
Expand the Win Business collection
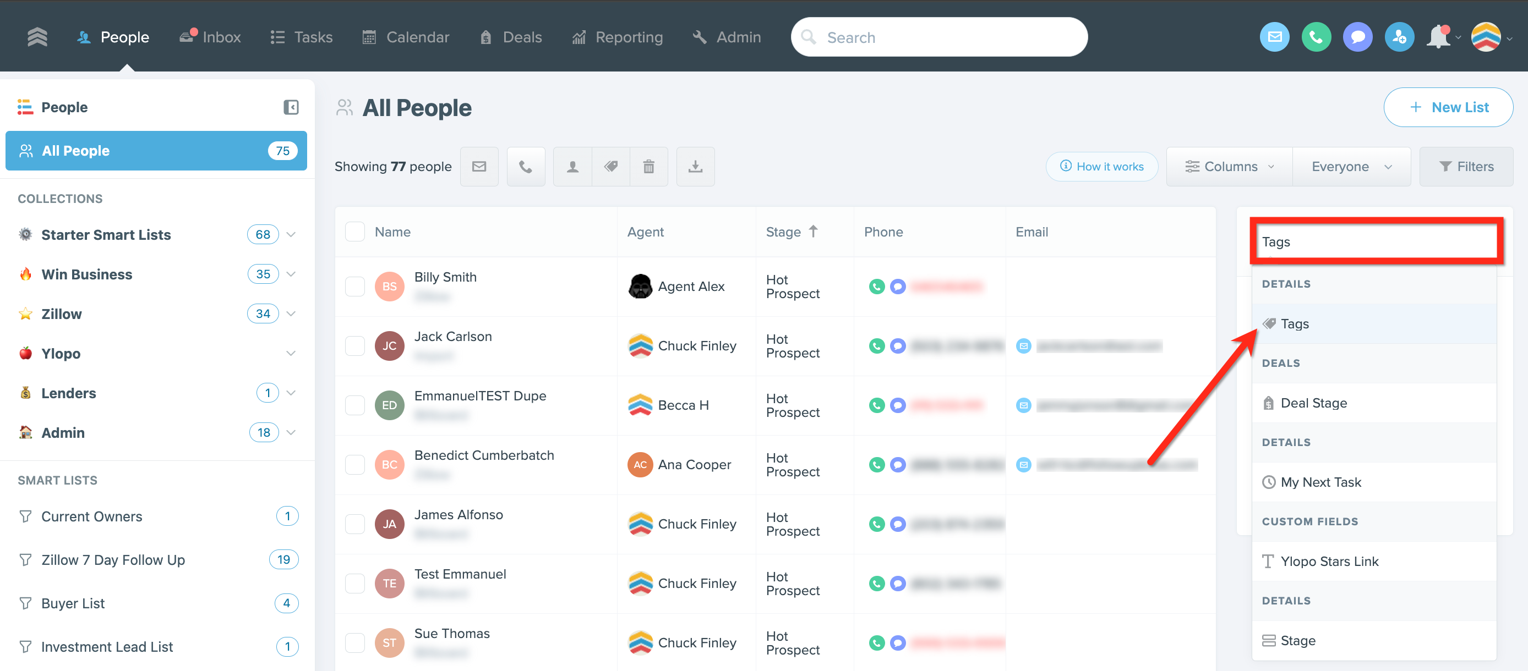pyautogui.click(x=291, y=274)
